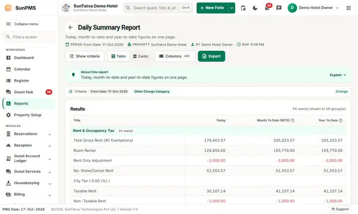Image resolution: width=358 pixels, height=214 pixels.
Task: Click the Housekeeping icon
Action: [8, 183]
